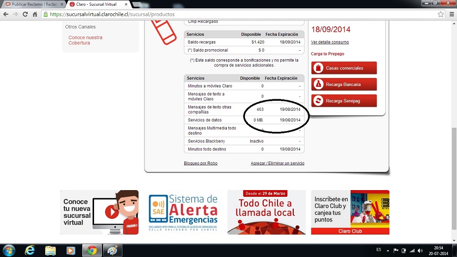
Task: Click the volume speaker tray icon
Action: click(x=420, y=251)
